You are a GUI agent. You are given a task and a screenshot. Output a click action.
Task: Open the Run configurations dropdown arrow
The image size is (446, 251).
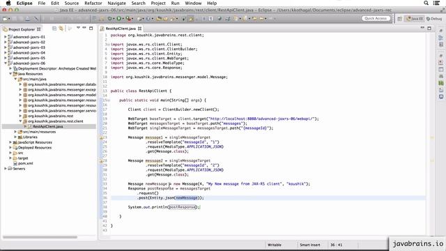pyautogui.click(x=123, y=19)
